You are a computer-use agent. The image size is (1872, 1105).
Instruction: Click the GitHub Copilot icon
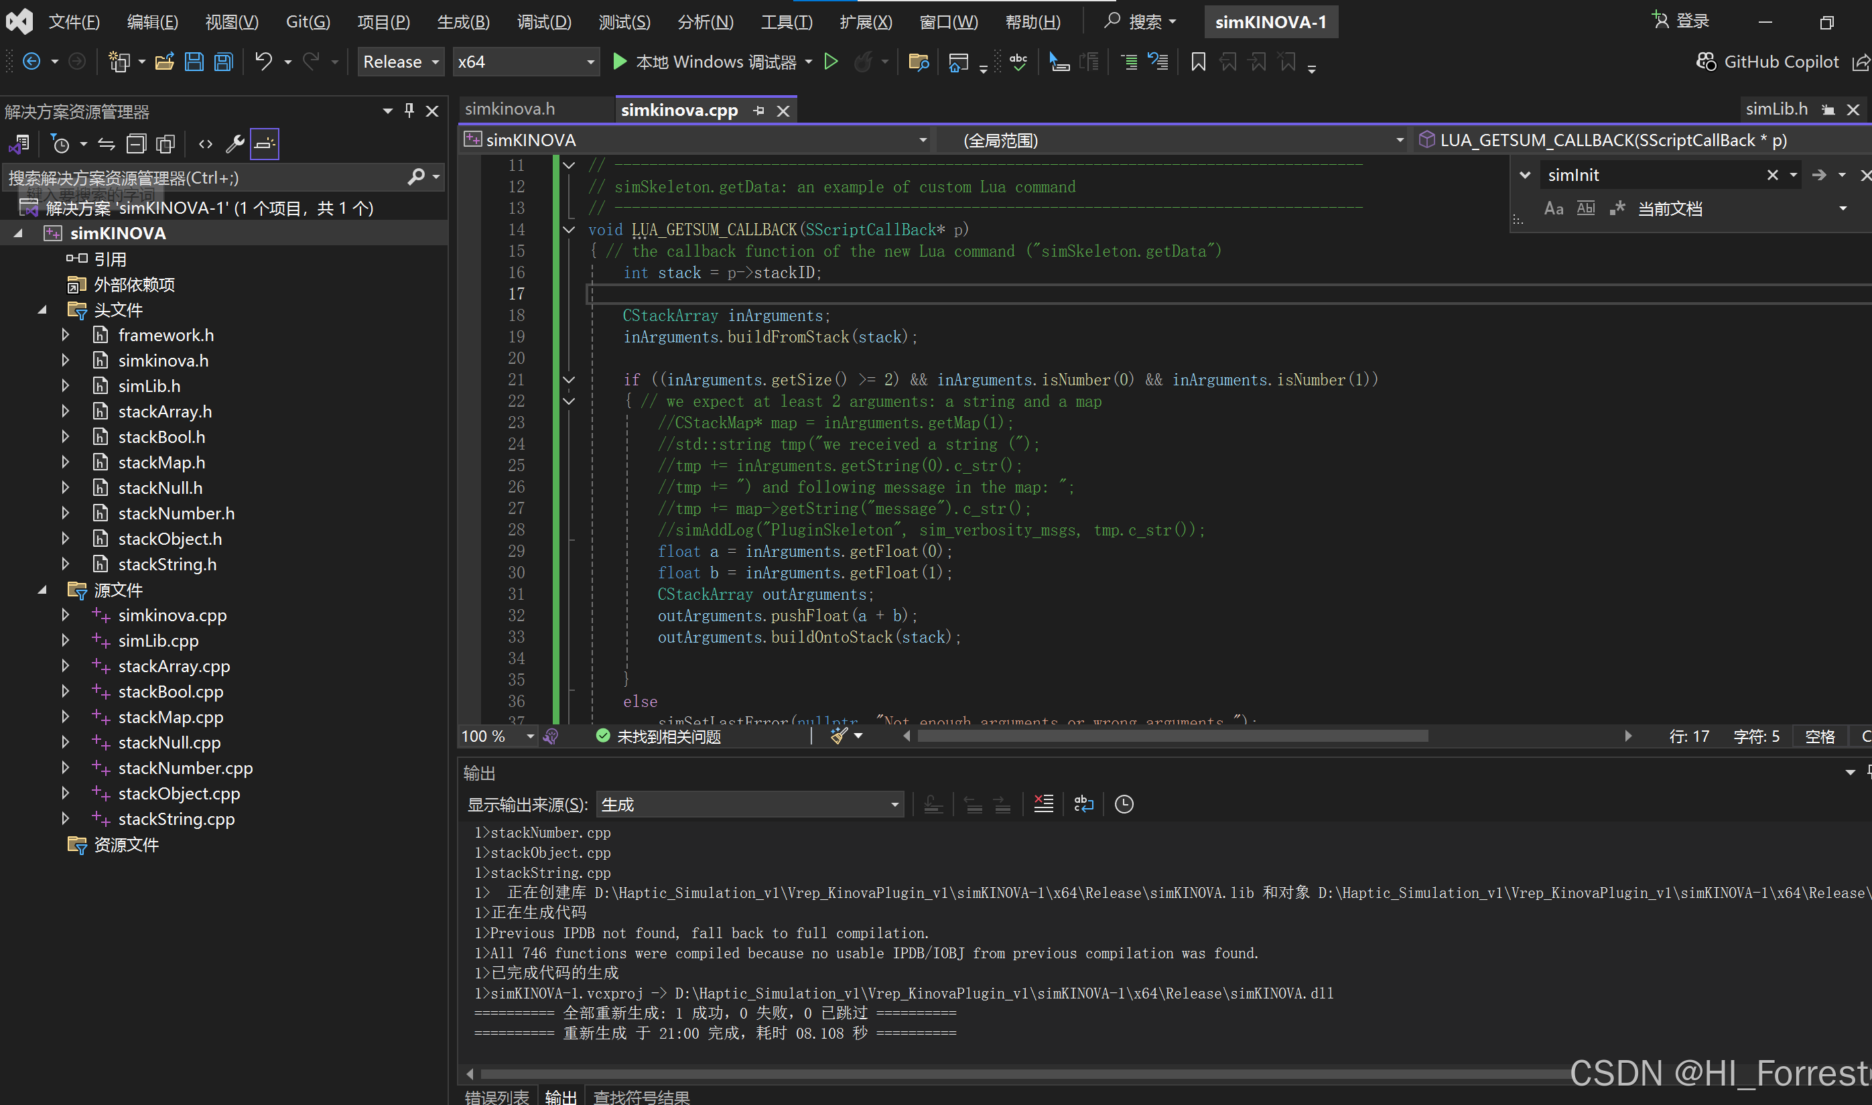click(x=1705, y=62)
